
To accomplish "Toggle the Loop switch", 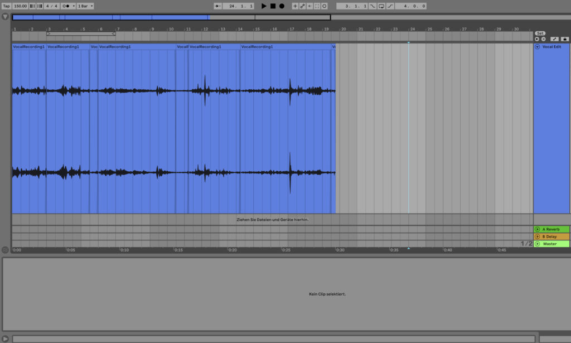I will pos(381,6).
